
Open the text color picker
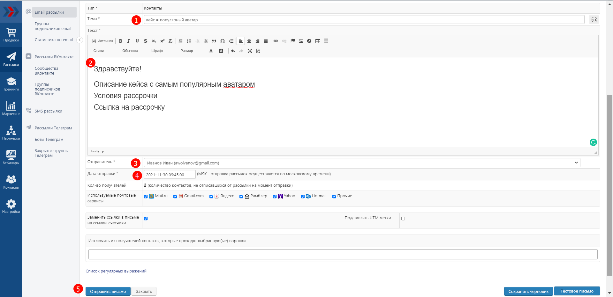[x=212, y=51]
